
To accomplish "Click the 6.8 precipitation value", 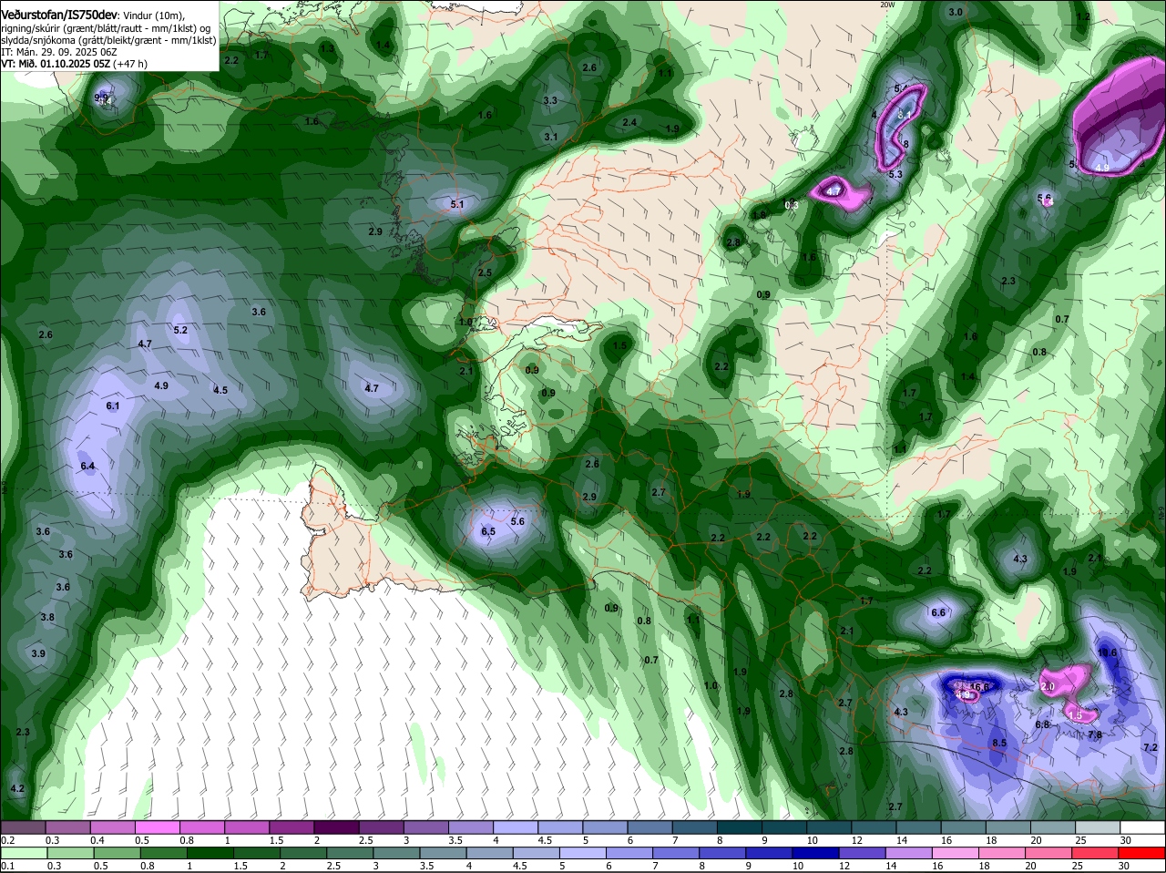I will point(1043,724).
